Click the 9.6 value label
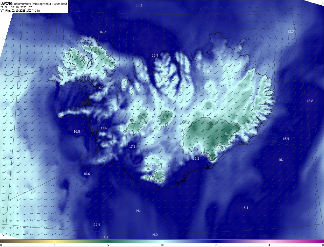 pyautogui.click(x=14, y=96)
